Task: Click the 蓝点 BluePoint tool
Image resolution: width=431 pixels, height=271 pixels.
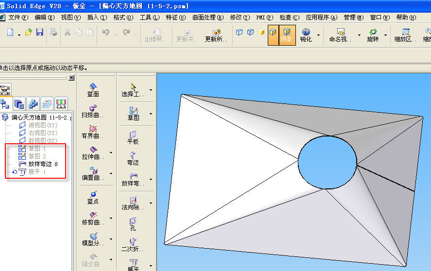Action: coord(93,198)
